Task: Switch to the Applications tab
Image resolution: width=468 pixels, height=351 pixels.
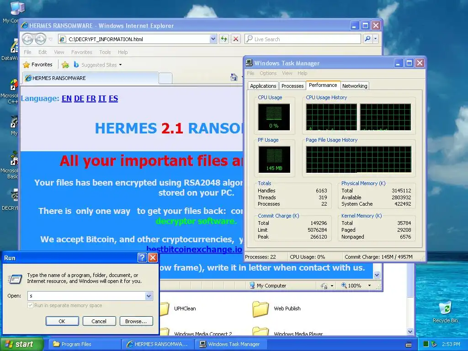Action: [x=263, y=86]
